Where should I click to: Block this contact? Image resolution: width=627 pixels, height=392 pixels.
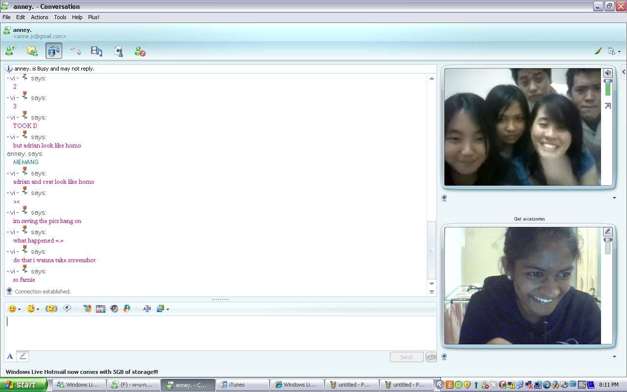pos(140,50)
